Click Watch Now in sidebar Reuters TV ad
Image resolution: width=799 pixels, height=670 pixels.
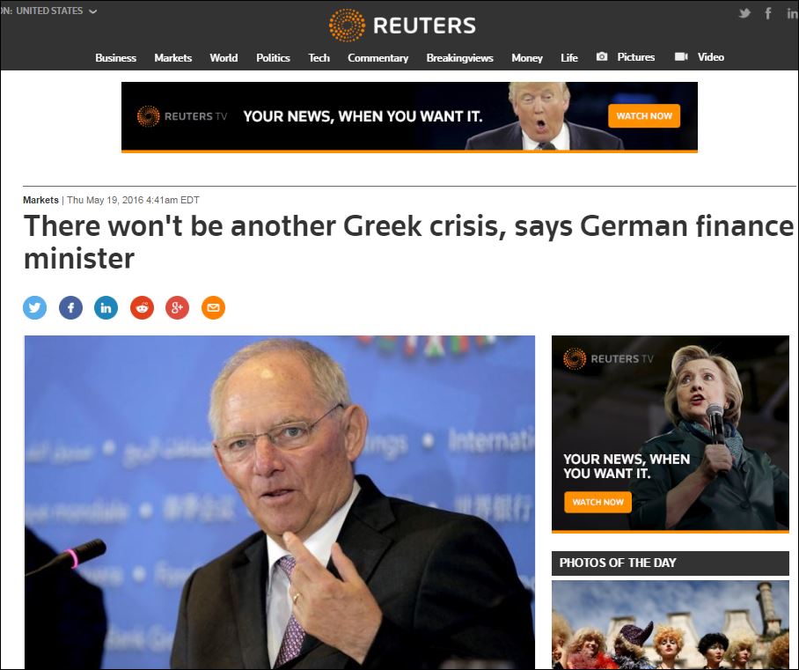tap(597, 502)
